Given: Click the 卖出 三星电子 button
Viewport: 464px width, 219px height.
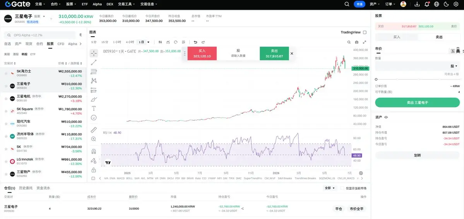Looking at the screenshot, I should [x=417, y=103].
